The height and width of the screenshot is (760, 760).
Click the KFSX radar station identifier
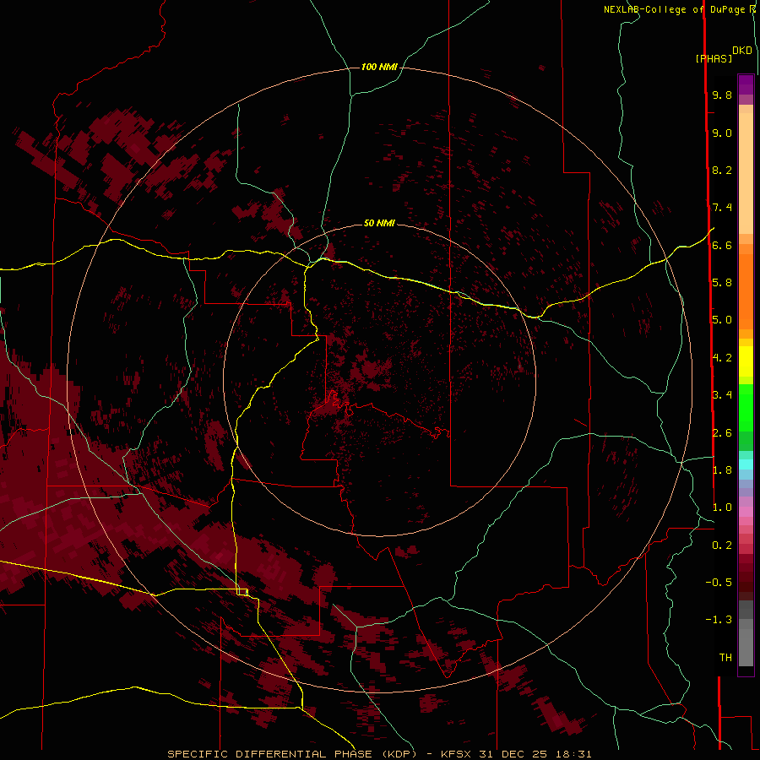[x=458, y=754]
